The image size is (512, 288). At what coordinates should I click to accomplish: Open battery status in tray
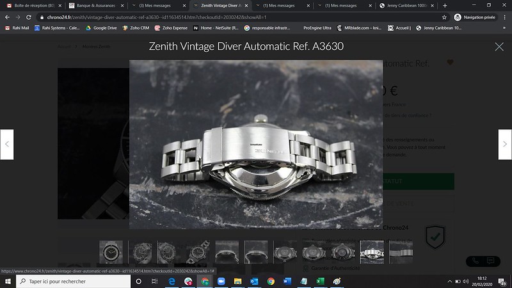coord(458,281)
